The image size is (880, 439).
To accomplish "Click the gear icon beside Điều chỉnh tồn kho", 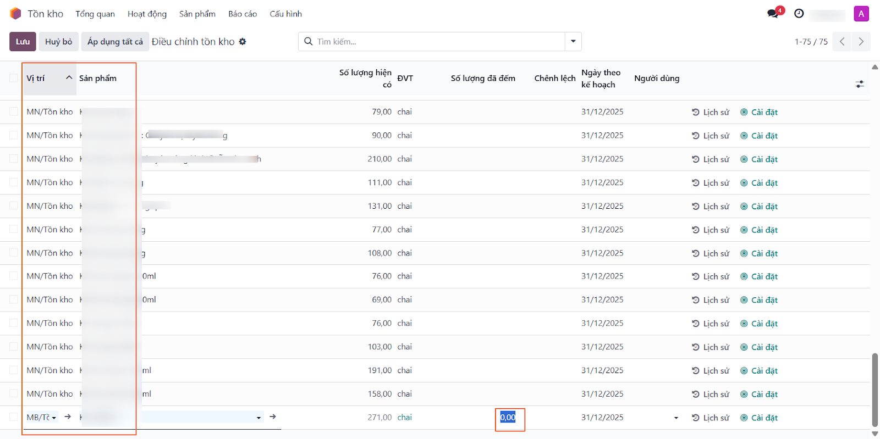I will (x=243, y=42).
